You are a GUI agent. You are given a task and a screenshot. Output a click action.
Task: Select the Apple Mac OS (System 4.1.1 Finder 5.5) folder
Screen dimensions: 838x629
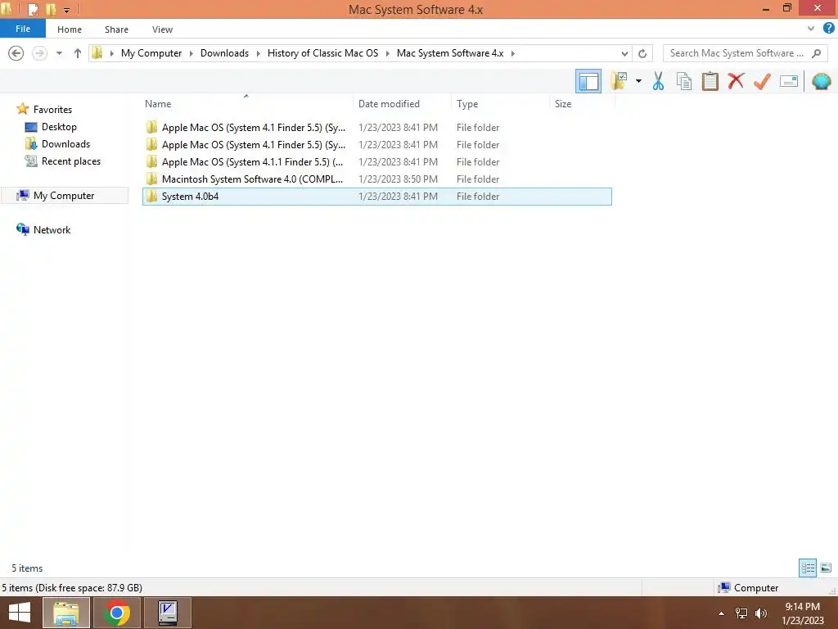[x=376, y=162]
